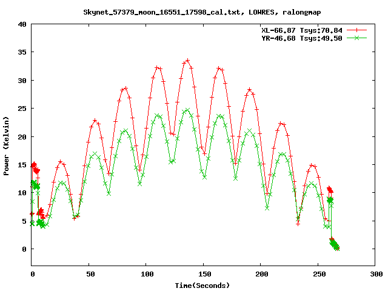
Task: Click y-axis tick label 5
Action: [x=24, y=221]
